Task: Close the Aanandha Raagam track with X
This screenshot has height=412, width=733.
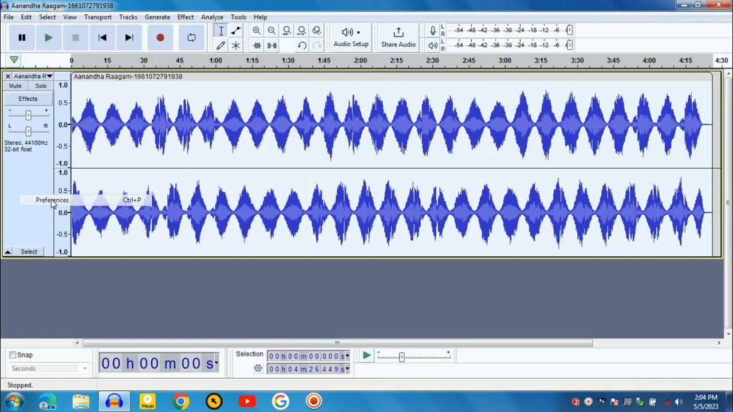Action: click(x=8, y=76)
